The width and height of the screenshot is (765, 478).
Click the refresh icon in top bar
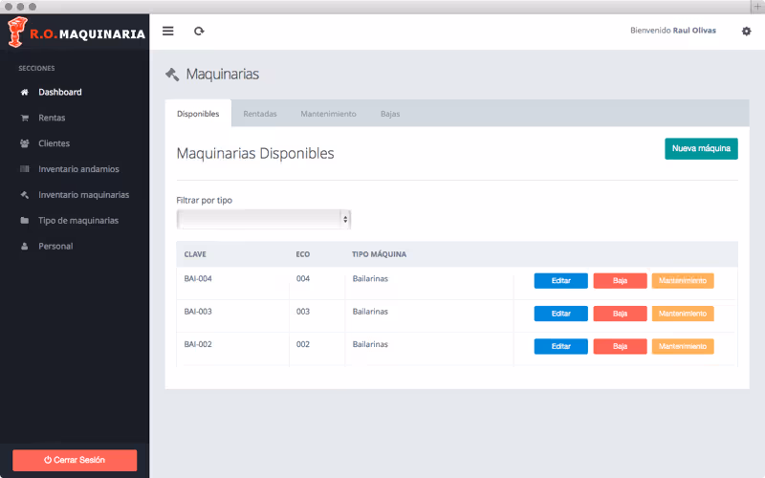pyautogui.click(x=199, y=32)
